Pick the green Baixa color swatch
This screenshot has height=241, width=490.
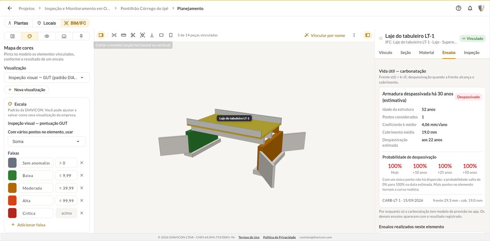point(12,175)
